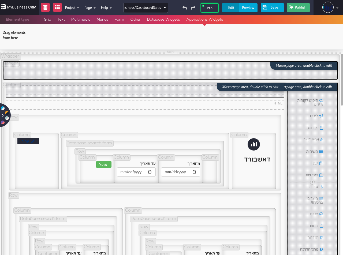Click the Publish button
This screenshot has width=343, height=255.
(298, 7)
